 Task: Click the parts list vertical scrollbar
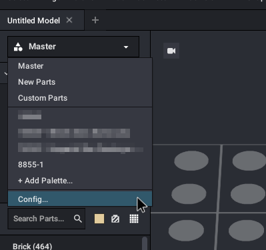point(145,243)
